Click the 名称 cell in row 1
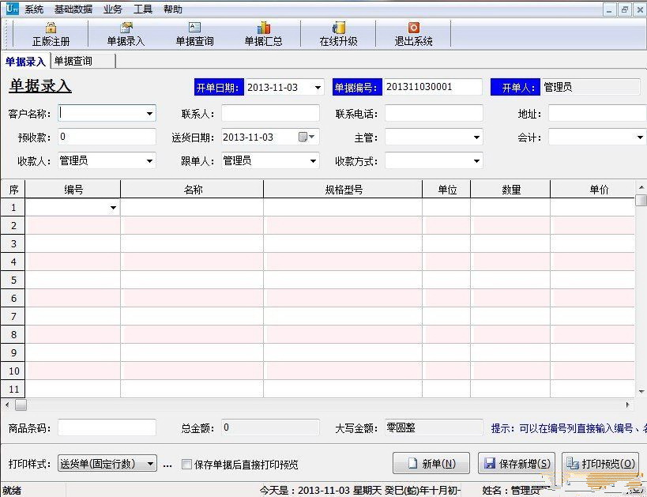The height and width of the screenshot is (497, 647). 192,207
